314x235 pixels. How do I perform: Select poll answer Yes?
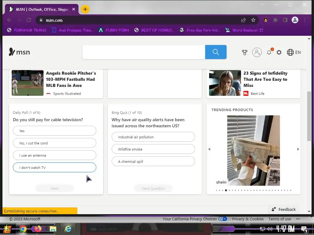click(55, 131)
